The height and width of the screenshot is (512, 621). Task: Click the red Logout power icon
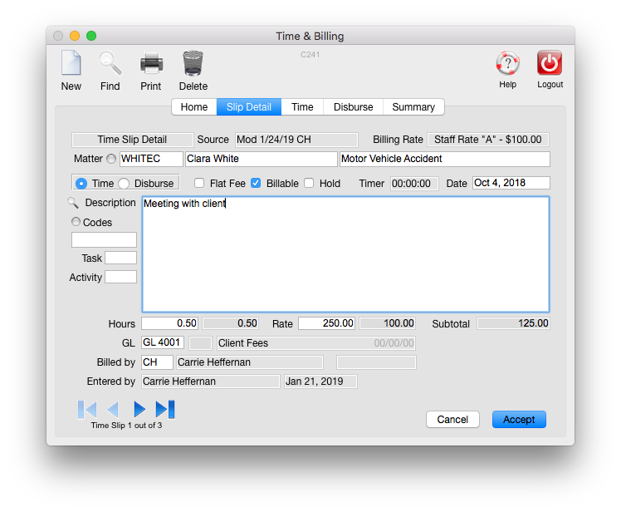(x=550, y=64)
